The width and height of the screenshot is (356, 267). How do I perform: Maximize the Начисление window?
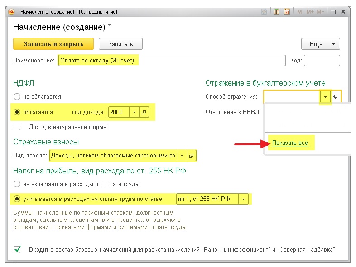point(333,12)
